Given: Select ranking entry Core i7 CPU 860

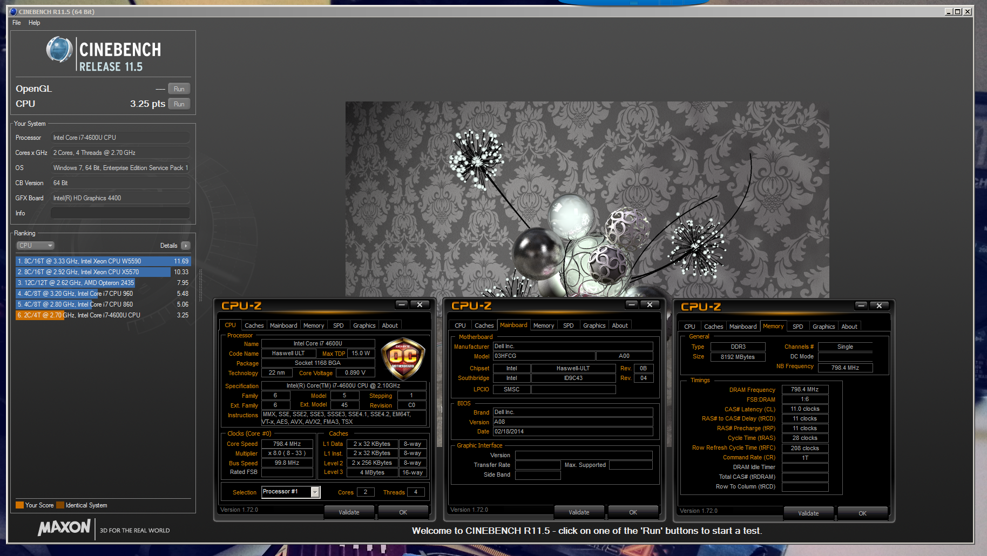Looking at the screenshot, I should 103,304.
